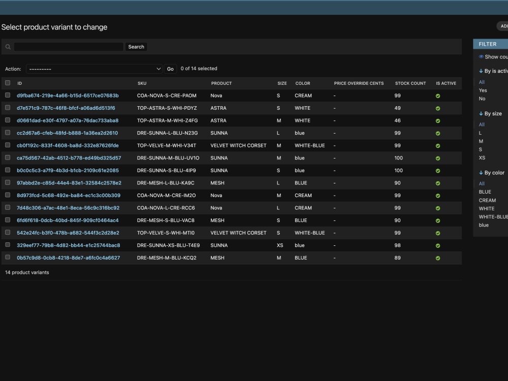Click the Go action button
The height and width of the screenshot is (381, 508).
coord(170,69)
